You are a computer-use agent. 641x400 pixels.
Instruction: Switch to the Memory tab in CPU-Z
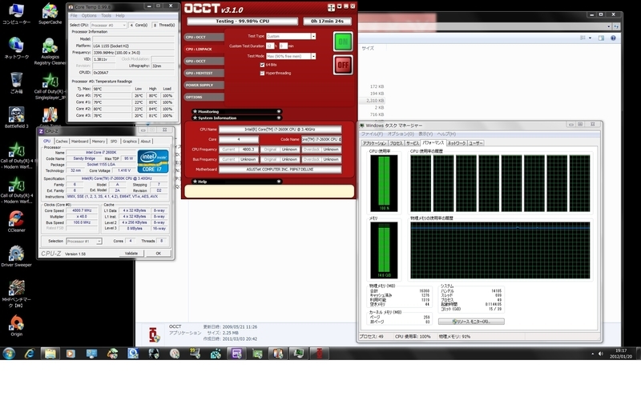(99, 142)
